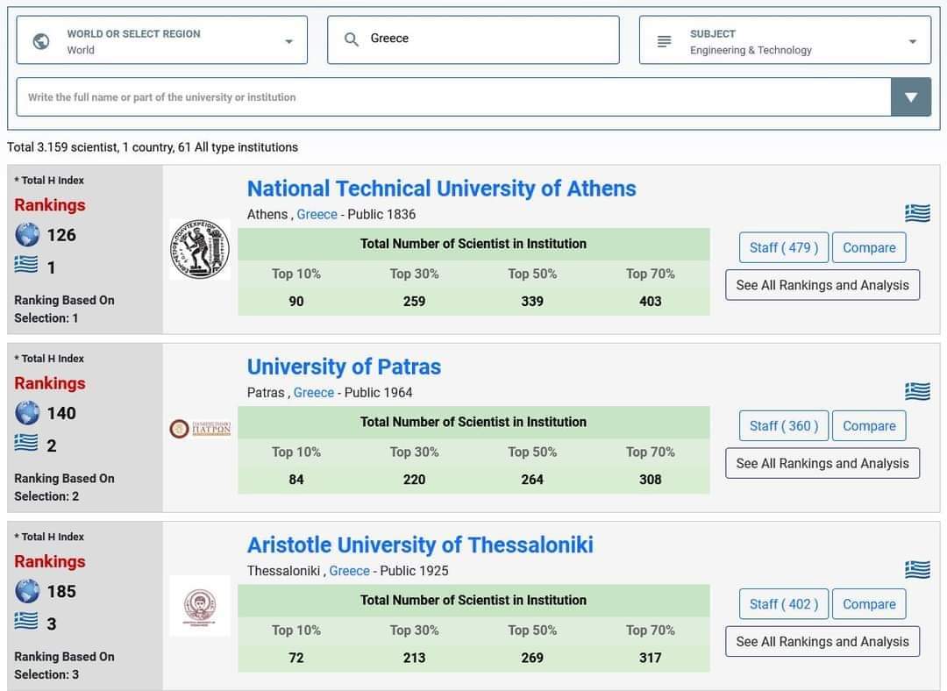See All Rankings and Analysis for Aristotle University
Viewport: 947px width, 691px height.
[822, 642]
